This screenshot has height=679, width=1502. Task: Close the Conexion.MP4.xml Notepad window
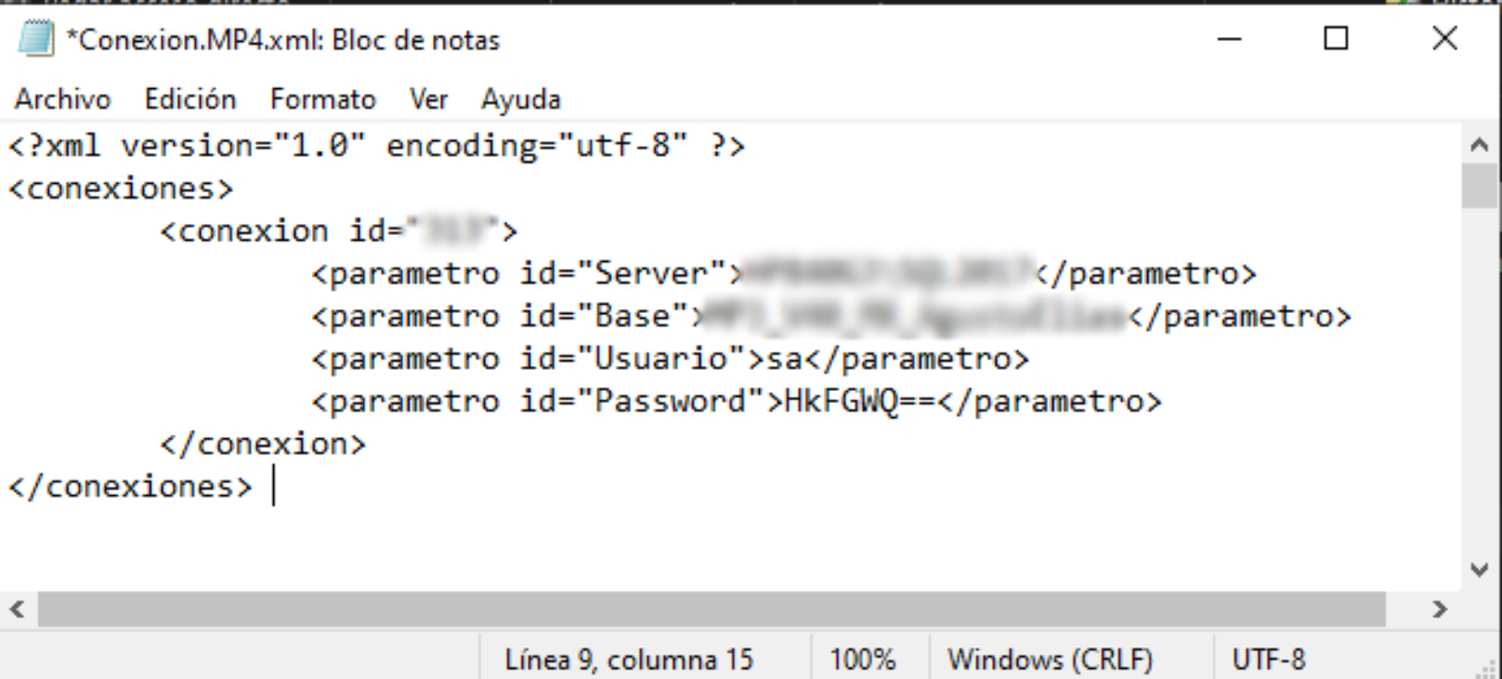coord(1445,39)
